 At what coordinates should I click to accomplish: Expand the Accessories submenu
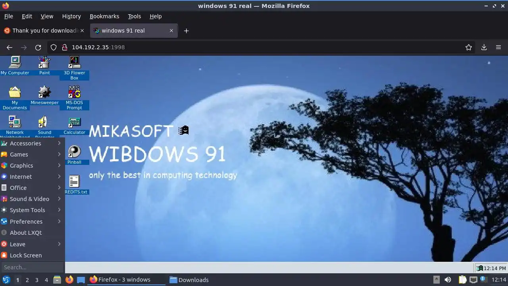(32, 143)
